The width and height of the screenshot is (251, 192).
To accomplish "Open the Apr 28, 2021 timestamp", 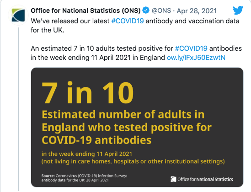I will tap(197, 11).
